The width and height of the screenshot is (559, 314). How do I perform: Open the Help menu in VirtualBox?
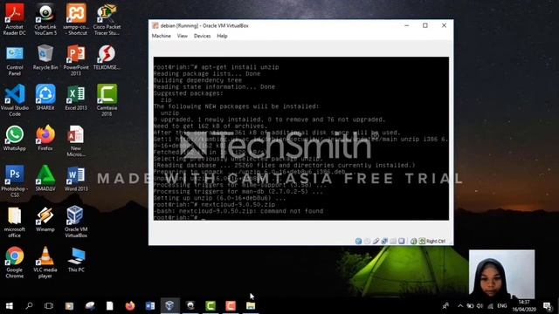[222, 36]
